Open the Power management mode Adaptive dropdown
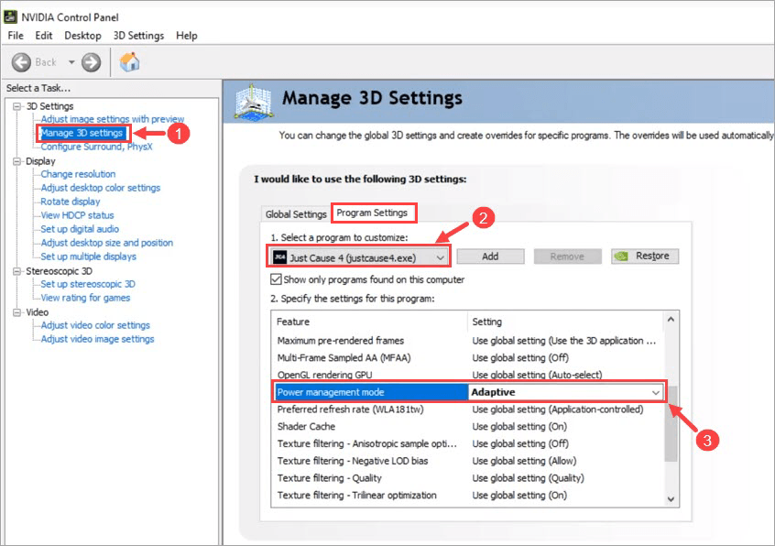 coord(565,392)
